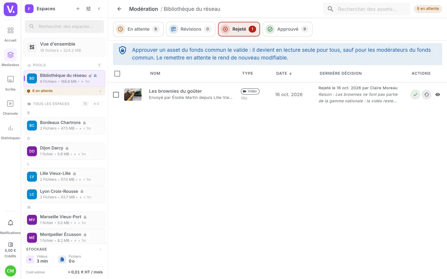
Task: Open the Marseille Vieux-Port espace
Action: coord(65,220)
